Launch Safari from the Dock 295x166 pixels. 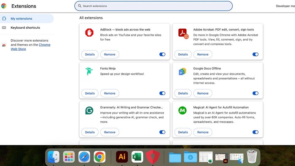click(84, 157)
